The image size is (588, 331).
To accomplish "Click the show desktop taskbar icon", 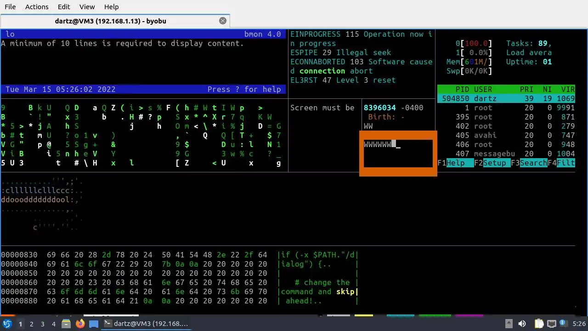I will (x=93, y=324).
